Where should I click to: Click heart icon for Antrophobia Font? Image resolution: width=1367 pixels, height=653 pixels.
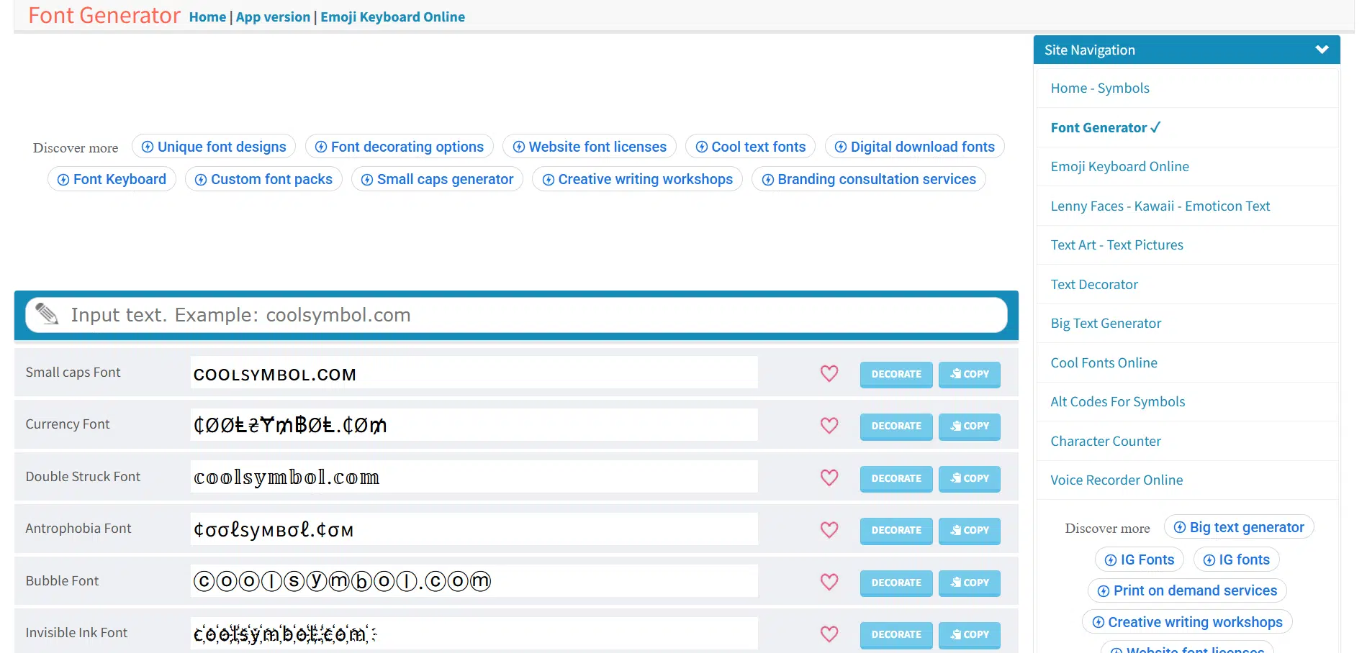[829, 530]
